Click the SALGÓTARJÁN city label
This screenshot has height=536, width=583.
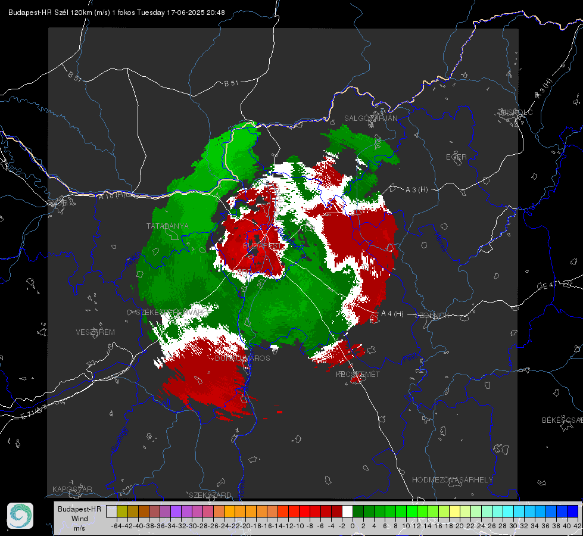pos(370,119)
